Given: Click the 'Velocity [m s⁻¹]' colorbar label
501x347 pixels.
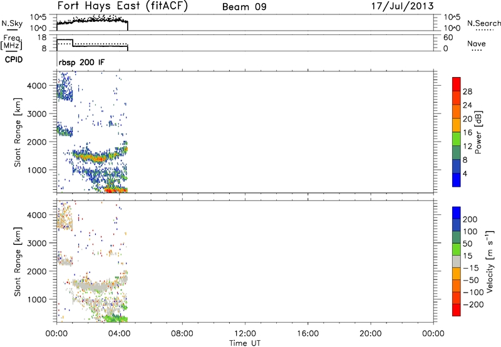Looking at the screenshot, I should tap(489, 262).
